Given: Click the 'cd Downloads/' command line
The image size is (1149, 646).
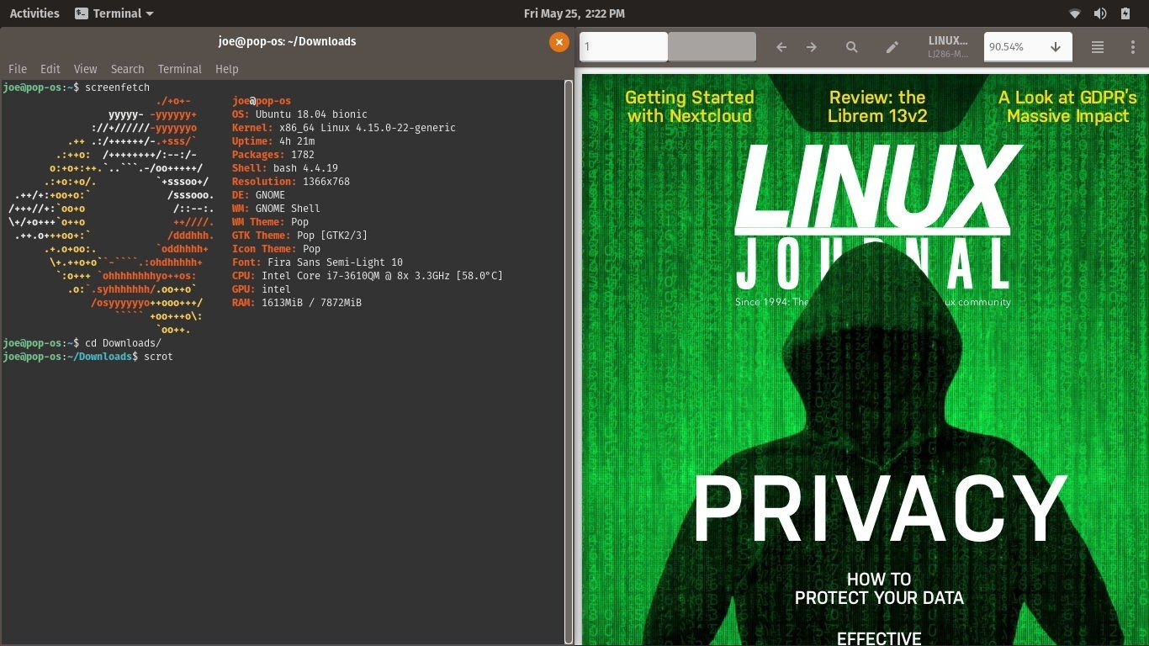Looking at the screenshot, I should 123,343.
